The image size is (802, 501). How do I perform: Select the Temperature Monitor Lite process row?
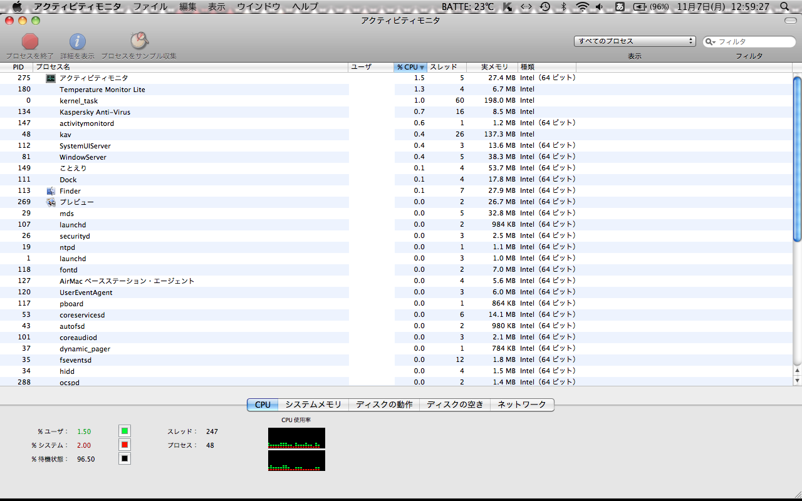[x=396, y=90]
